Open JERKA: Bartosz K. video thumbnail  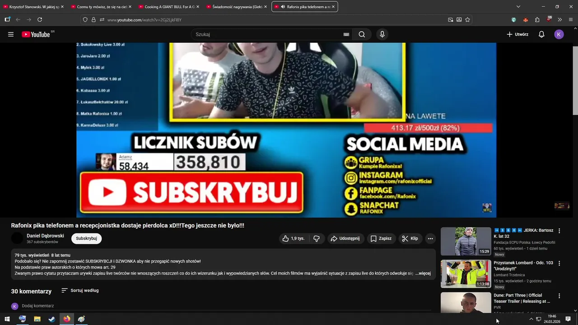[466, 241]
